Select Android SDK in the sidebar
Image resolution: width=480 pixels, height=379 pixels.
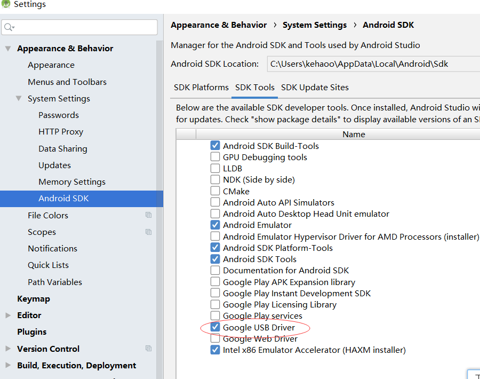pyautogui.click(x=82, y=199)
